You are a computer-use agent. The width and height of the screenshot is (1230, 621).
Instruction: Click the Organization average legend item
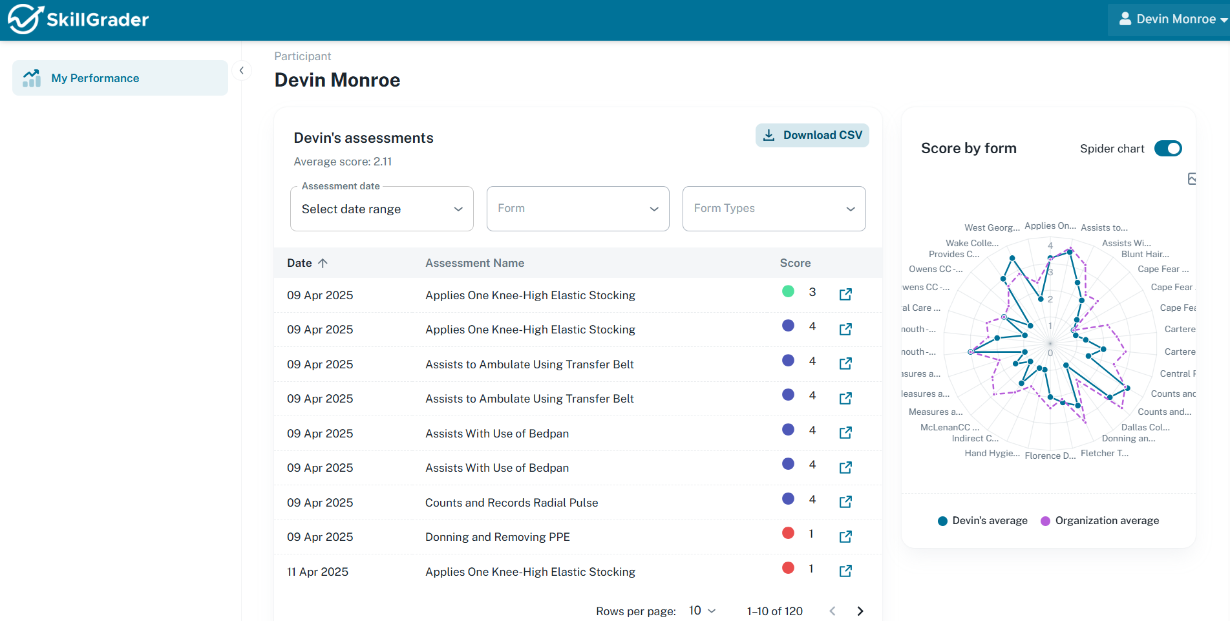(1099, 520)
